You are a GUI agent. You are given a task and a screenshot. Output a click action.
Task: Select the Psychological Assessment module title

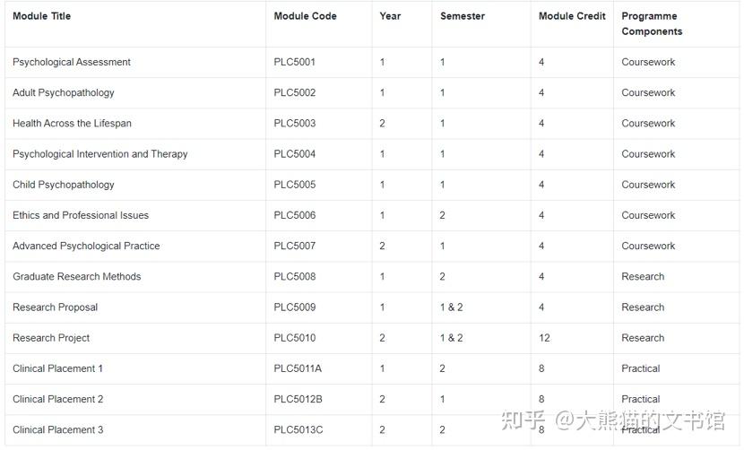tap(72, 62)
